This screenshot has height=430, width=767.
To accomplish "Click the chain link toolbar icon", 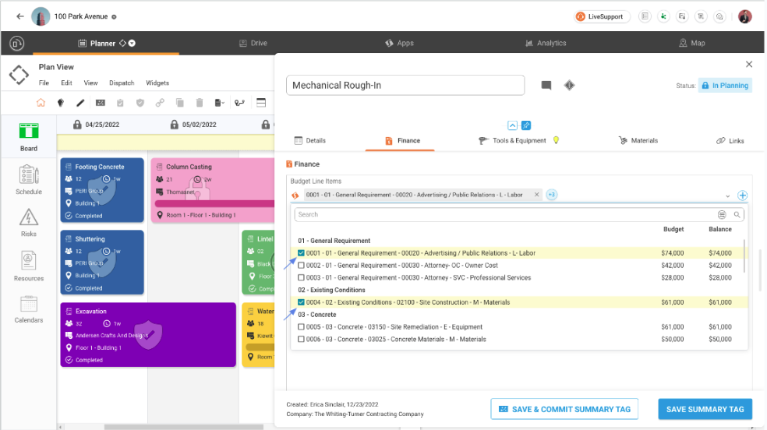I will [160, 103].
